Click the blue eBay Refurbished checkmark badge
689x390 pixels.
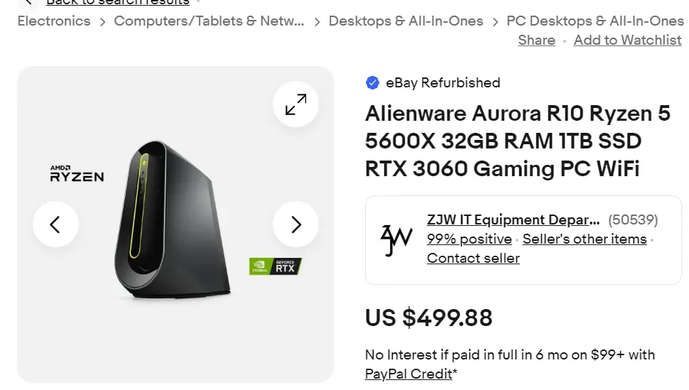click(372, 83)
